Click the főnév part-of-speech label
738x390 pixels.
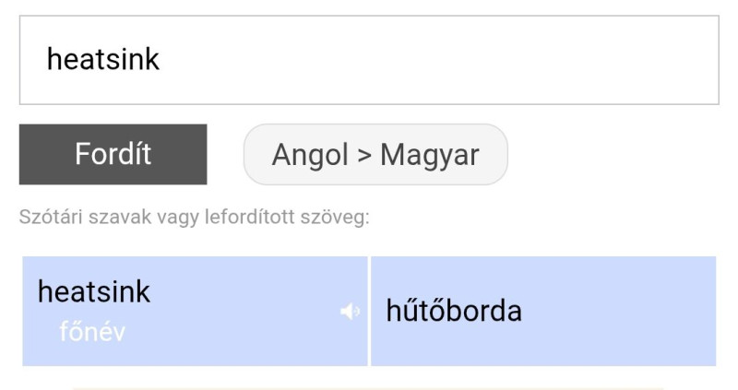point(91,331)
